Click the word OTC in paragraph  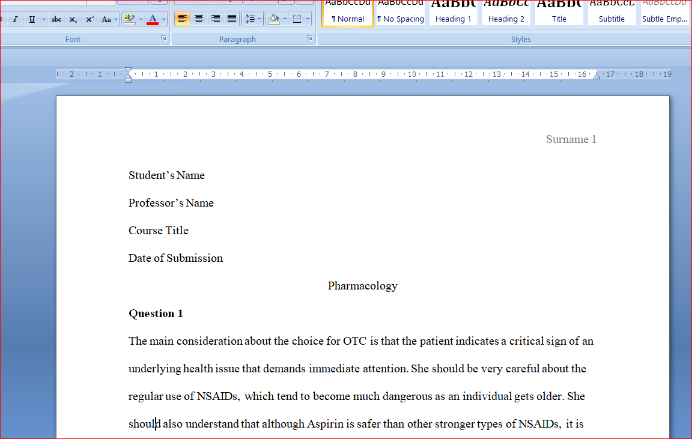pos(355,341)
